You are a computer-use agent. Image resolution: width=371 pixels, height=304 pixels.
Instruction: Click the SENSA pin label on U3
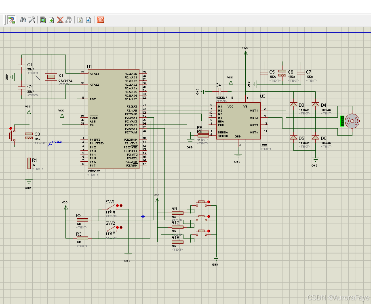[x=223, y=132]
